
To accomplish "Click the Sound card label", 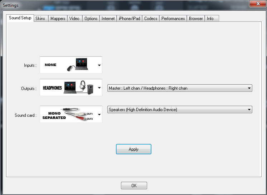I will (x=25, y=115).
